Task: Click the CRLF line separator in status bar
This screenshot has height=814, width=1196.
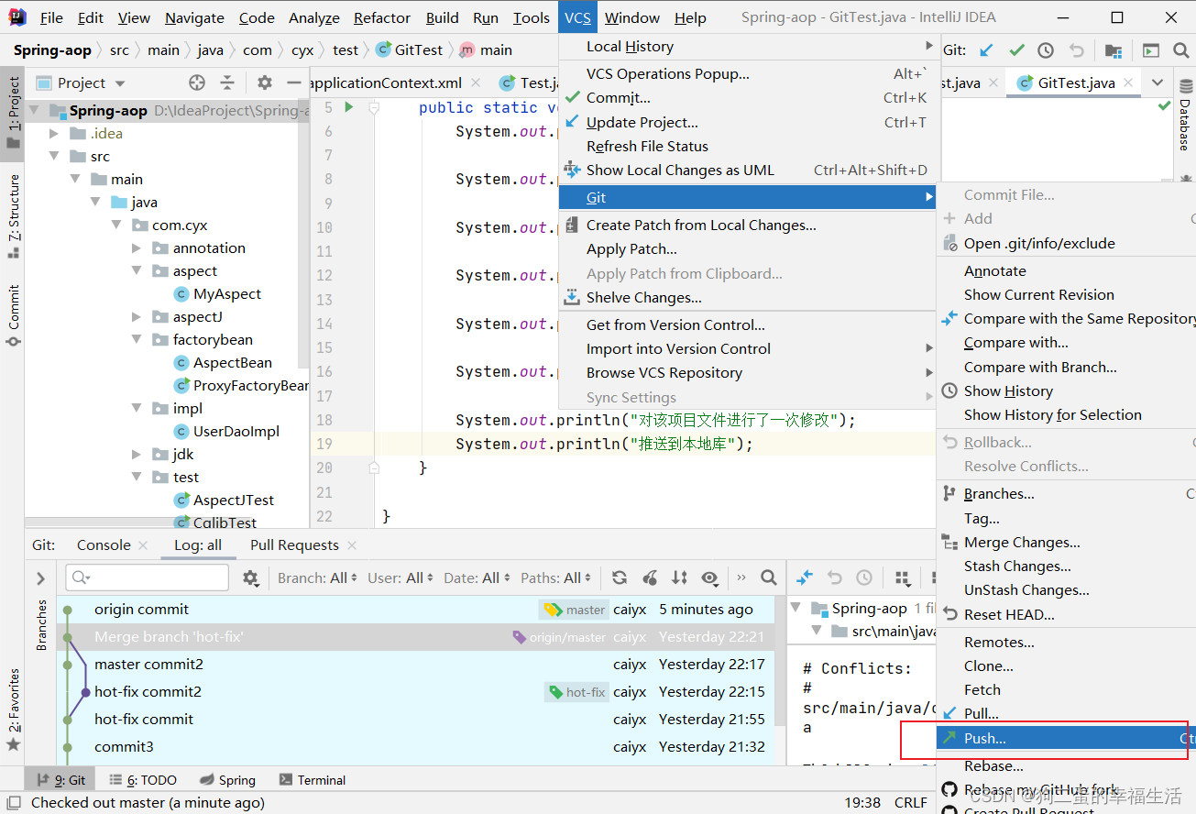Action: 911,803
